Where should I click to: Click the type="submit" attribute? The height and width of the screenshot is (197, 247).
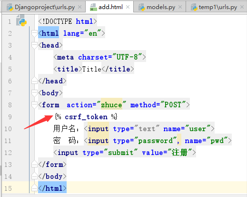click(110, 153)
